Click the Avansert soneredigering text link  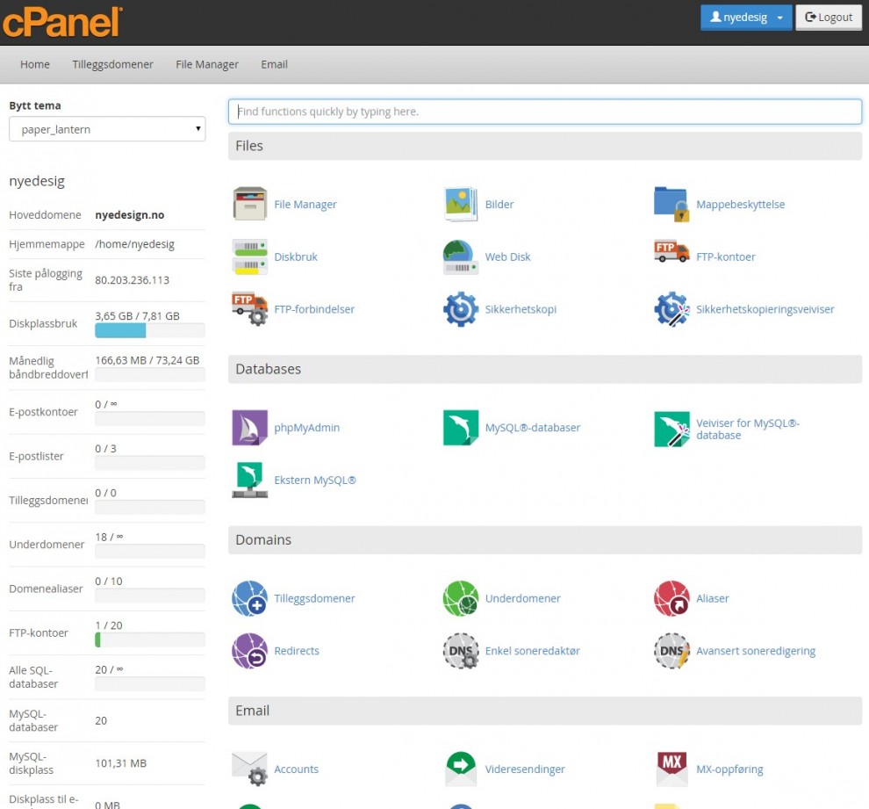(x=756, y=651)
